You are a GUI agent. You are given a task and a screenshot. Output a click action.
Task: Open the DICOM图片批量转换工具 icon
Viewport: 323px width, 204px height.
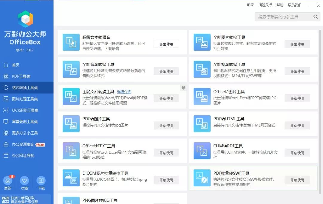click(x=71, y=178)
